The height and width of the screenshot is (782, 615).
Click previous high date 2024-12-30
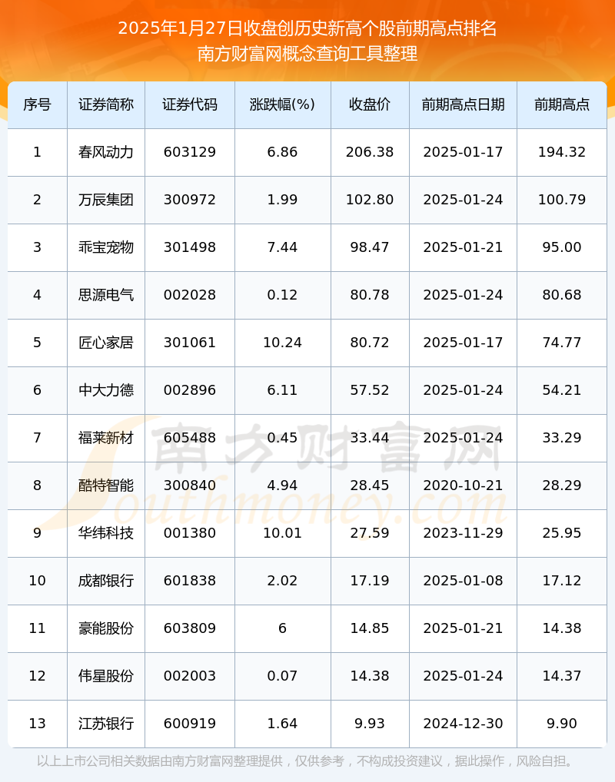(464, 724)
